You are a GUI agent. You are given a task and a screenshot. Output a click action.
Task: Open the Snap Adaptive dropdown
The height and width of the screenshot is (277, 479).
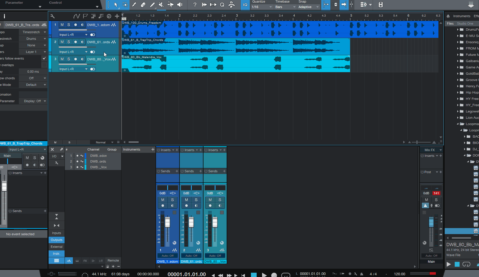[308, 7]
